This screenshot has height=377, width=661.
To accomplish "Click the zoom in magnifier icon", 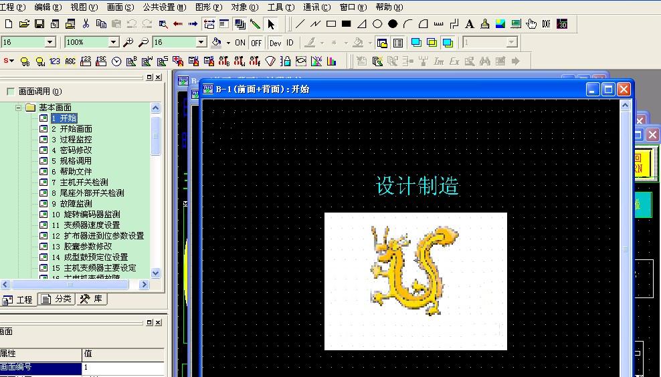I will point(128,43).
